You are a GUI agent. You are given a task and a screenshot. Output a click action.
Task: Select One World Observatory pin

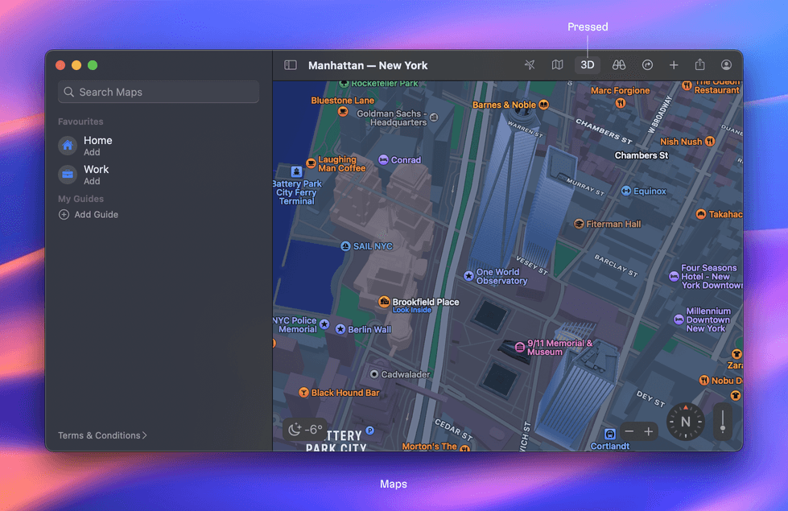[468, 276]
